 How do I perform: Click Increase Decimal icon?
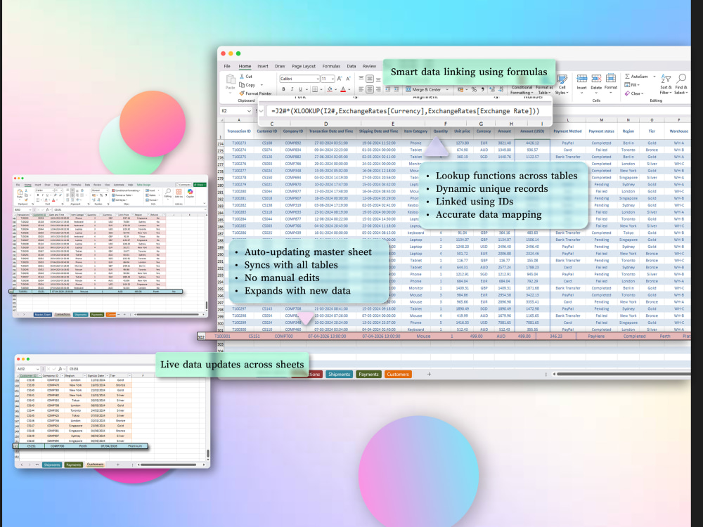[x=492, y=89]
